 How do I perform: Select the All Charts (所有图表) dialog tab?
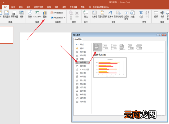(78, 39)
